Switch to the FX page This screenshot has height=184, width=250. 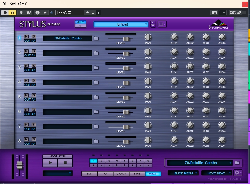tap(105, 173)
